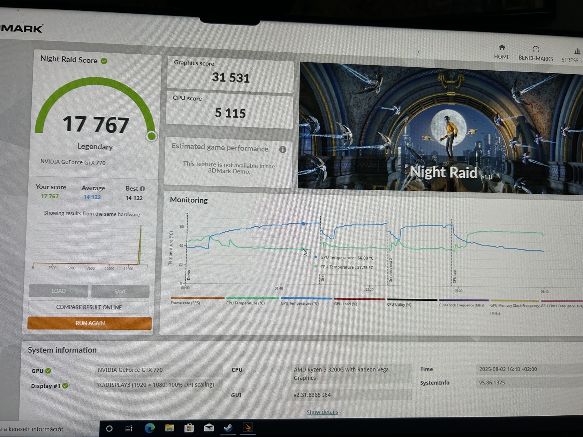Screen dimensions: 583x437
Task: Click the LOAD button
Action: pyautogui.click(x=58, y=291)
